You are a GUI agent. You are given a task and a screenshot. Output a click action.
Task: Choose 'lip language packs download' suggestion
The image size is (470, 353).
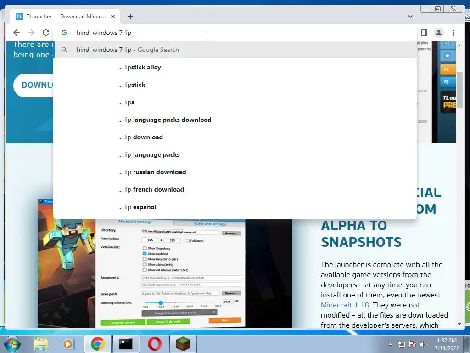pyautogui.click(x=235, y=120)
